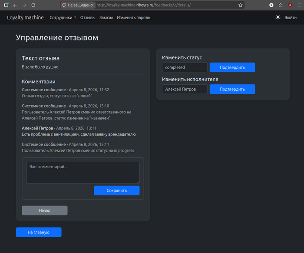Viewport: 304px width, 253px height.
Task: Go to Отзывы in the navbar
Action: pyautogui.click(x=88, y=17)
